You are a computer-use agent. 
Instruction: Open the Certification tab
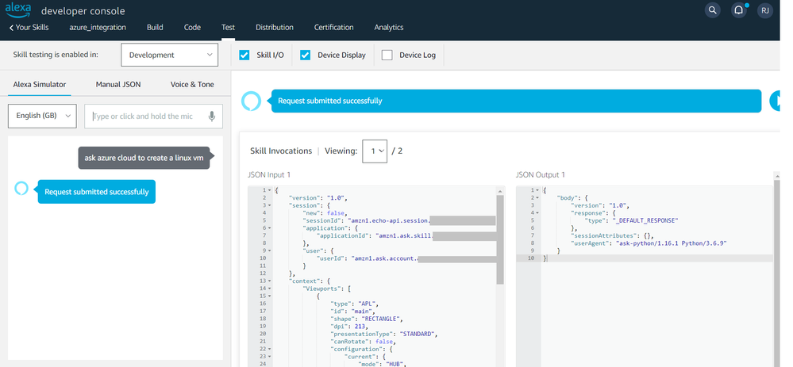coord(333,27)
